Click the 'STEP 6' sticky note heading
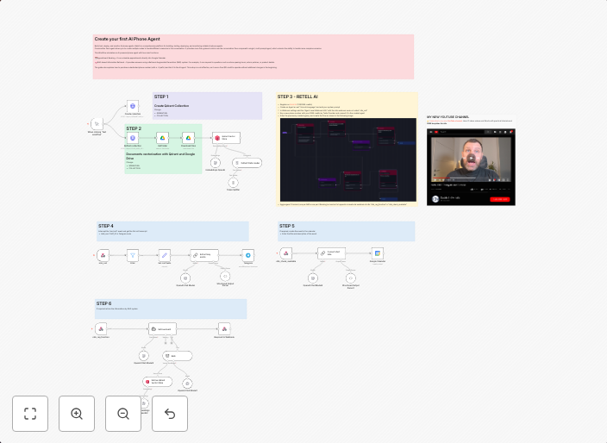The width and height of the screenshot is (607, 443). click(103, 303)
